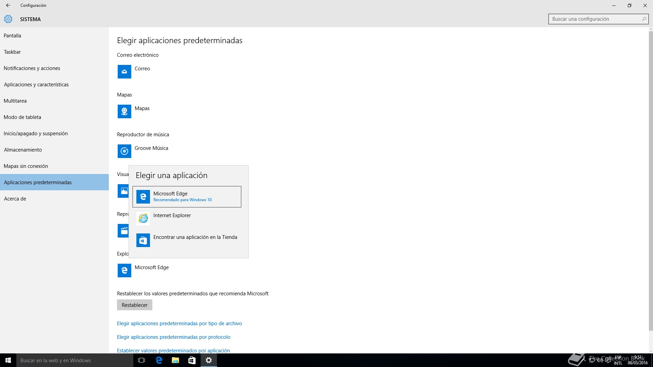653x367 pixels.
Task: Open File Explorer from taskbar
Action: pos(175,360)
